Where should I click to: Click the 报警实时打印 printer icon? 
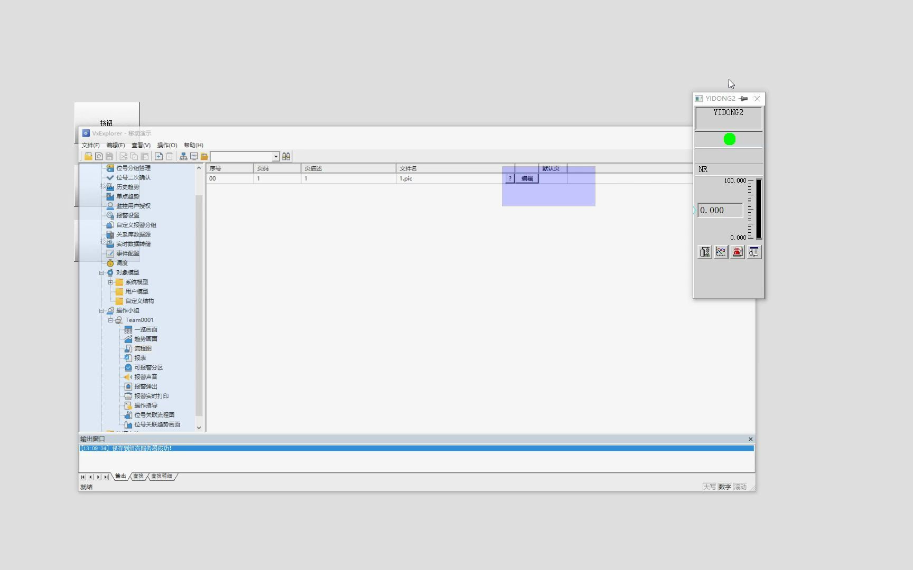128,396
